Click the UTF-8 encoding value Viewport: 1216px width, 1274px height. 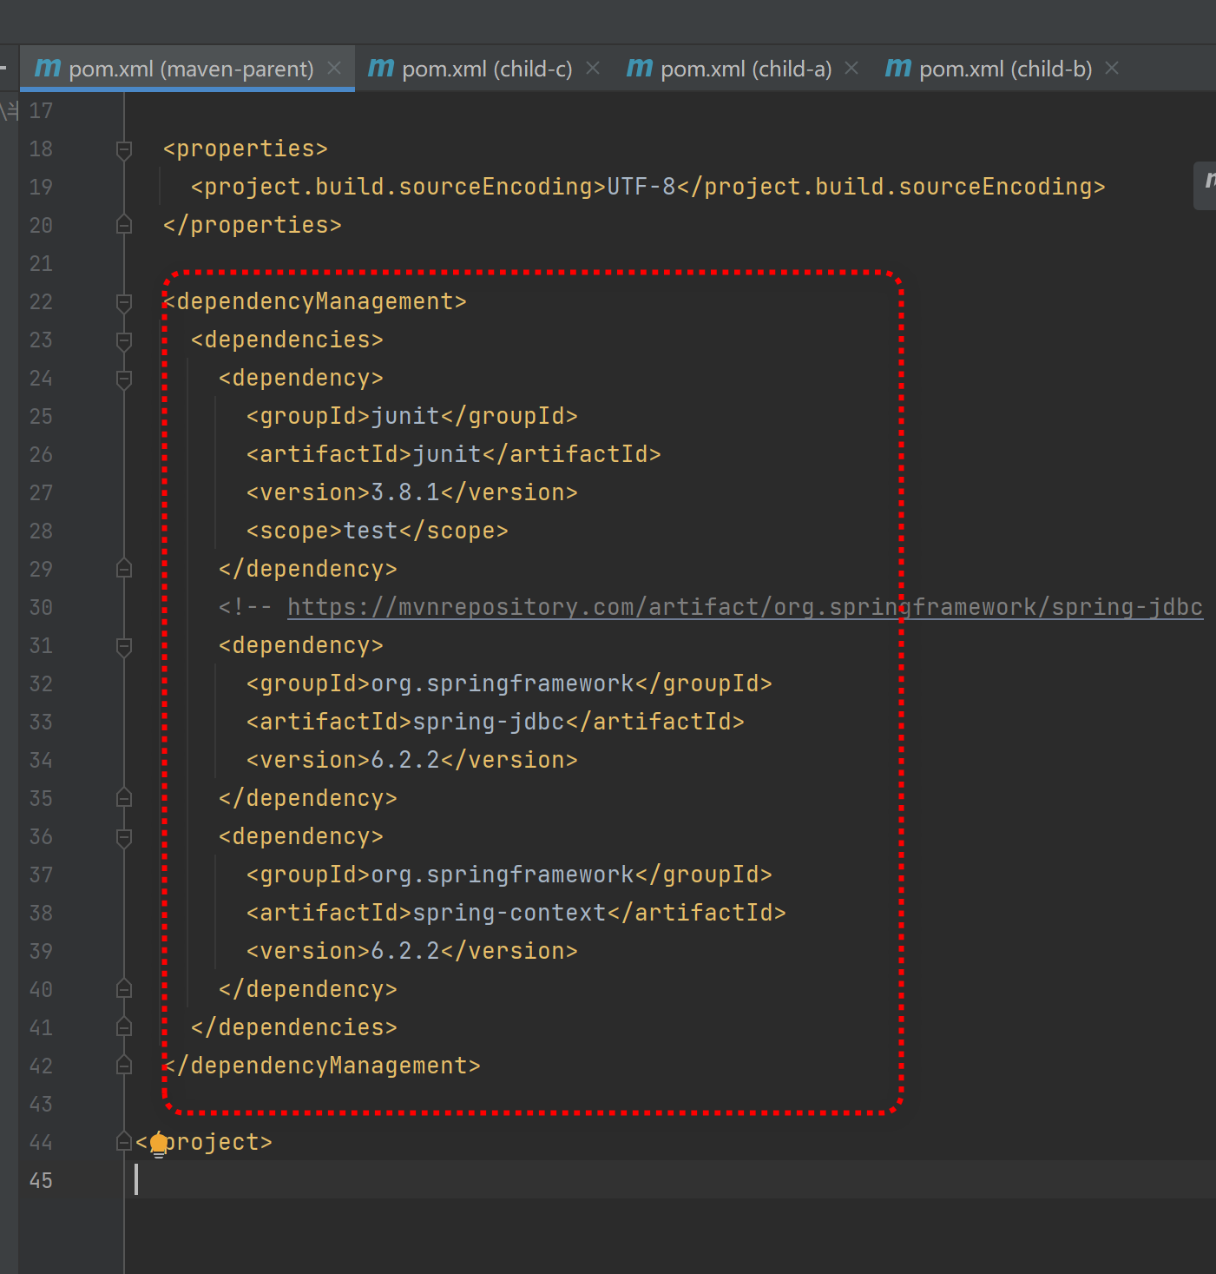[641, 187]
